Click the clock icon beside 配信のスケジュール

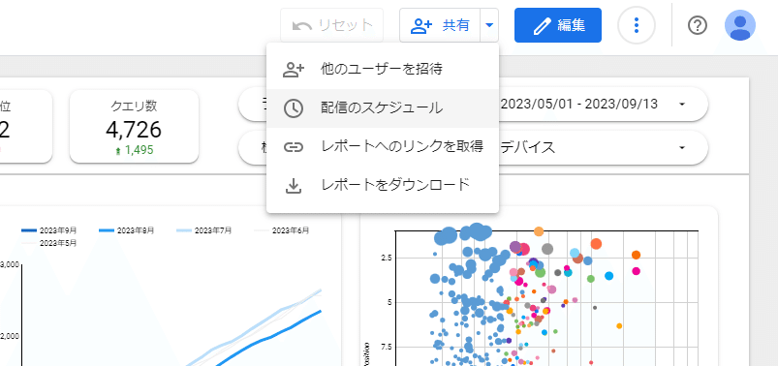294,108
